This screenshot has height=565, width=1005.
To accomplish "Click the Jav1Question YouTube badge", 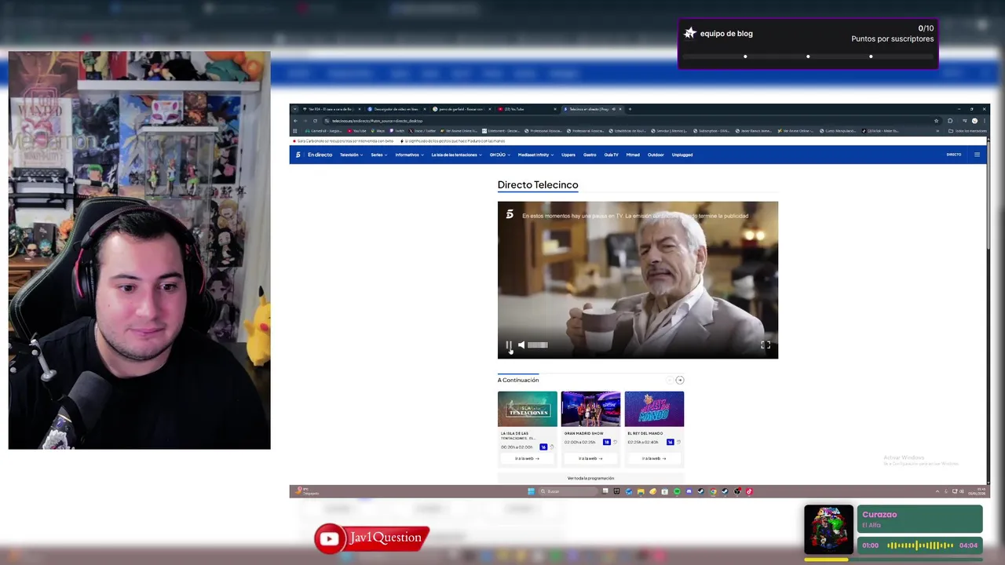I will [372, 538].
